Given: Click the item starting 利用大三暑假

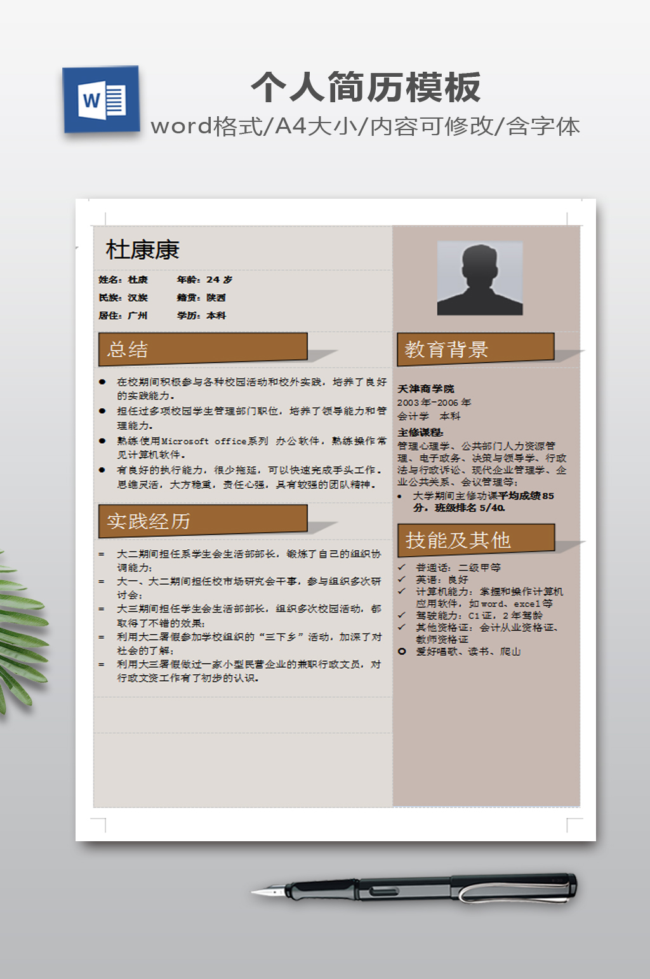Looking at the screenshot, I should [x=249, y=671].
